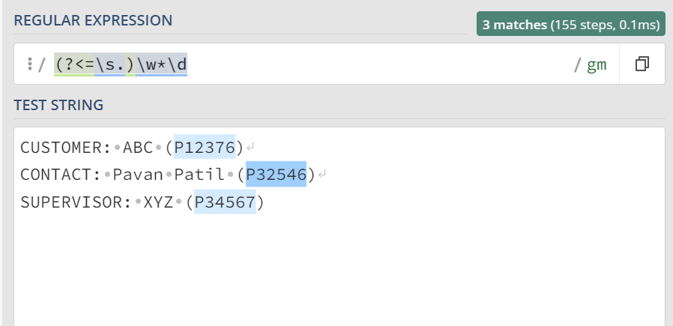Click the three-dot delimiter handle icon
This screenshot has width=673, height=326.
pos(29,64)
